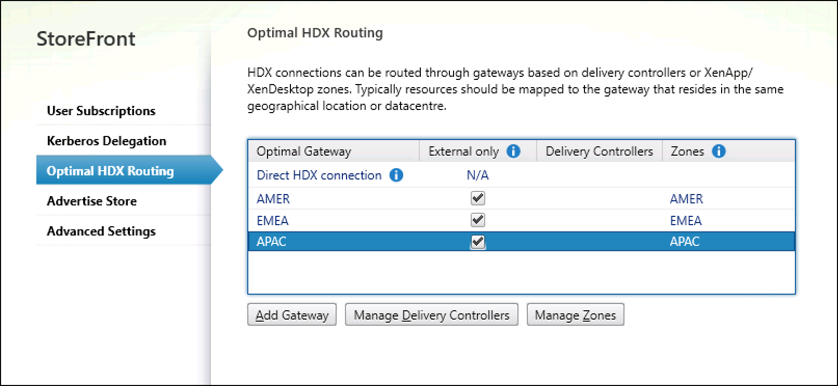Select the EMEA gateway name
This screenshot has height=386, width=838.
click(x=272, y=220)
